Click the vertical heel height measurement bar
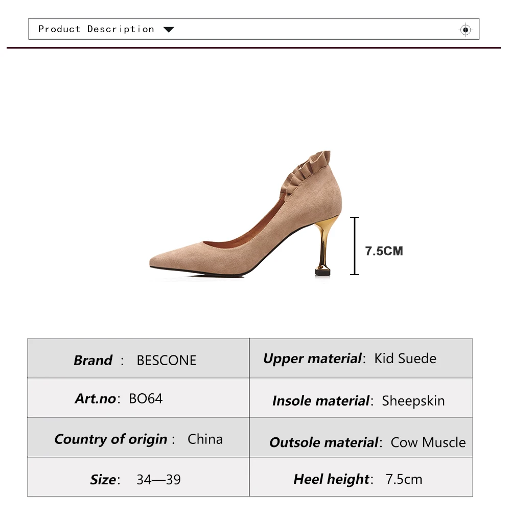 click(x=355, y=246)
